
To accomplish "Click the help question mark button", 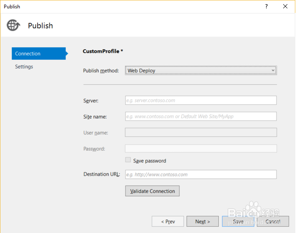I will pos(266,6).
